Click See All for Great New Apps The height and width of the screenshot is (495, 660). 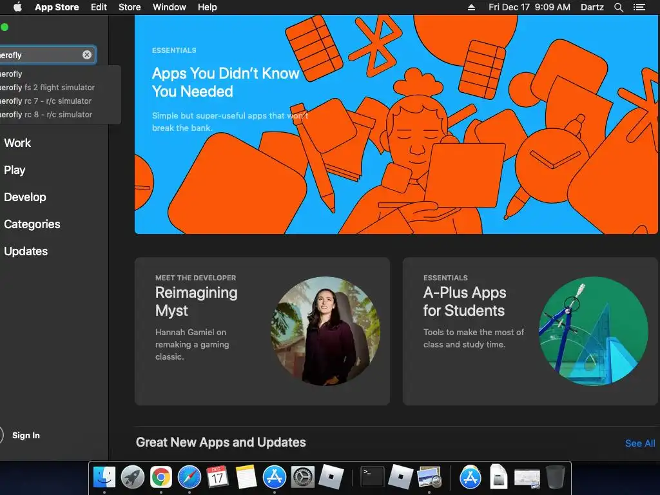pos(640,443)
